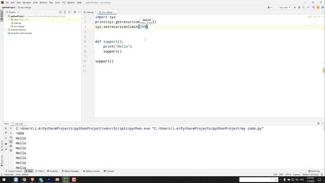Click the third Project panel header icon
Image resolution: width=325 pixels, height=183 pixels.
click(70, 12)
